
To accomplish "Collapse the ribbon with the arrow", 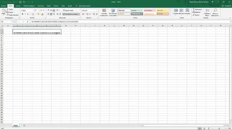I will [x=230, y=18].
